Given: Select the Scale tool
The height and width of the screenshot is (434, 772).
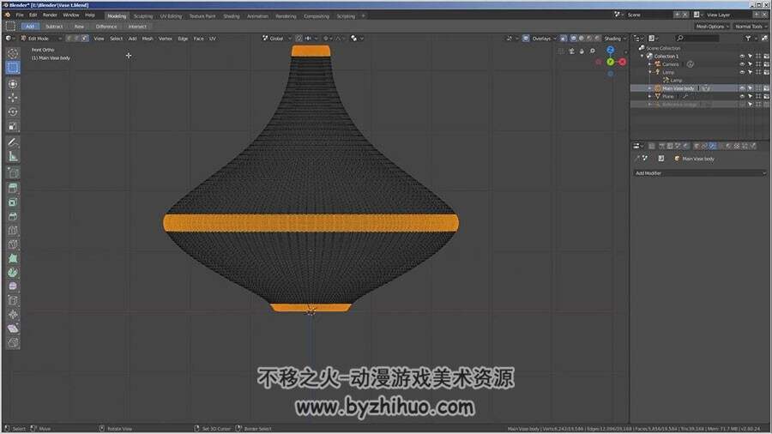Looking at the screenshot, I should point(13,126).
